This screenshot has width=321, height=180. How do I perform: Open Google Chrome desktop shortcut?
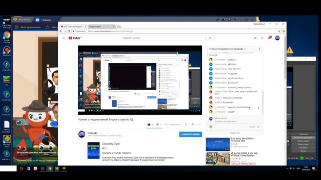(x=7, y=37)
